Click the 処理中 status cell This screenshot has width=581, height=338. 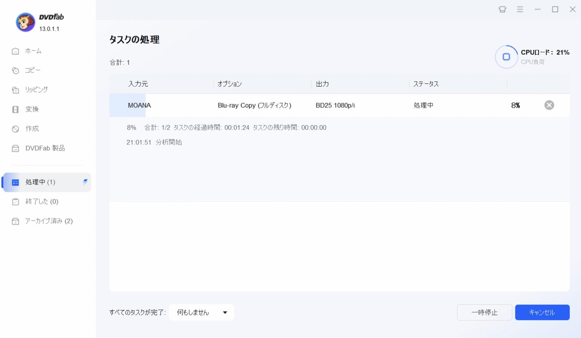click(423, 105)
